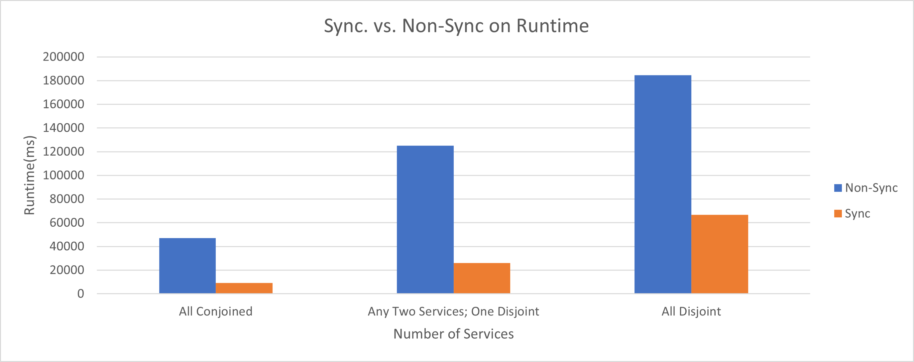Select the blue Non-Sync legend swatch
The image size is (914, 362).
tap(838, 188)
